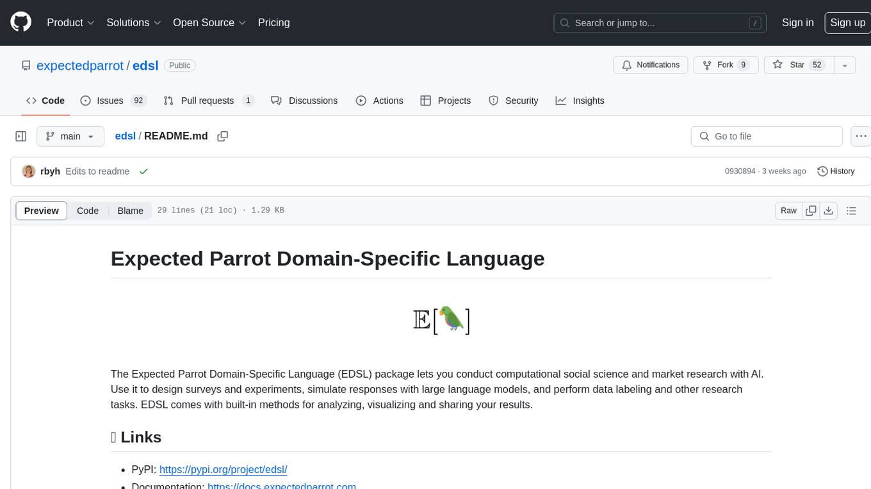
Task: Click the Expected Parrot logo image
Action: click(x=441, y=321)
